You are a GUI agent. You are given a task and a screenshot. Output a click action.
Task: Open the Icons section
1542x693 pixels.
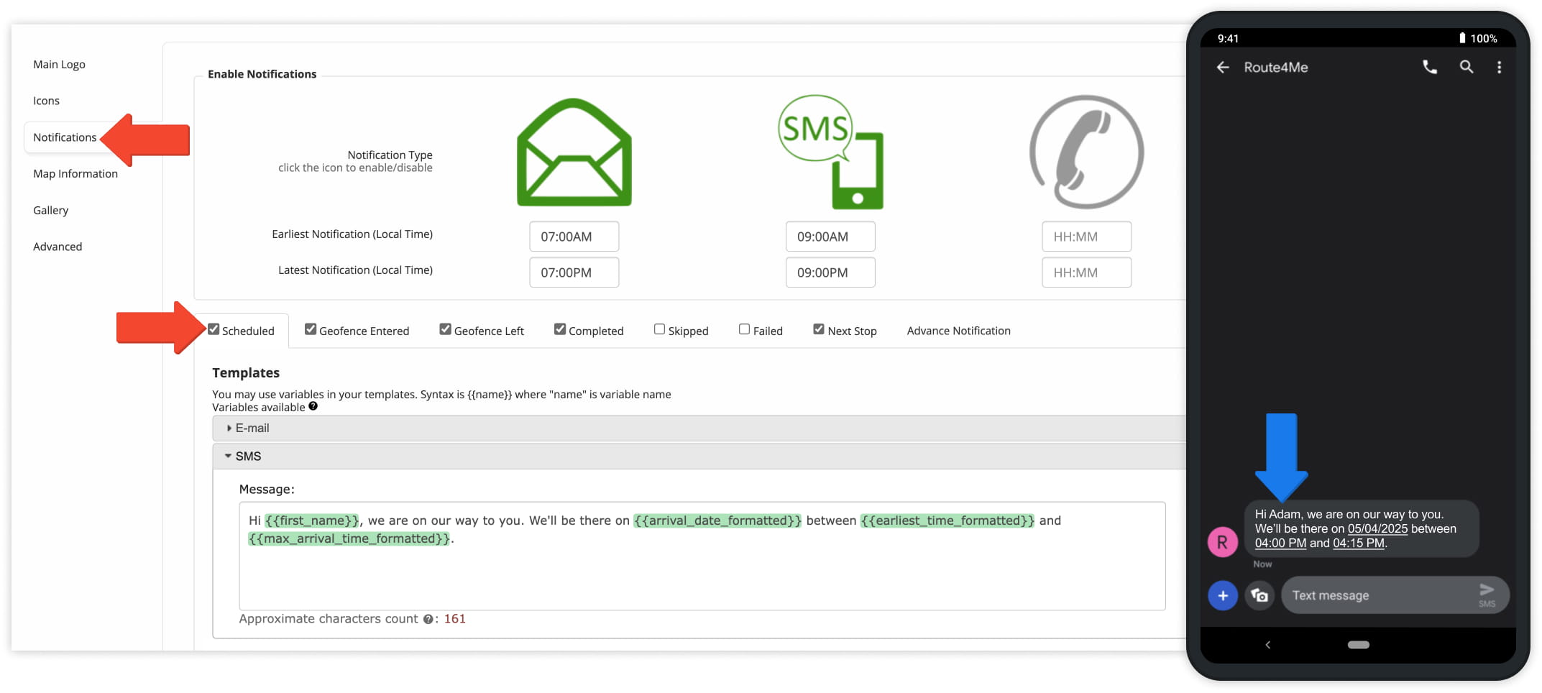click(x=46, y=101)
